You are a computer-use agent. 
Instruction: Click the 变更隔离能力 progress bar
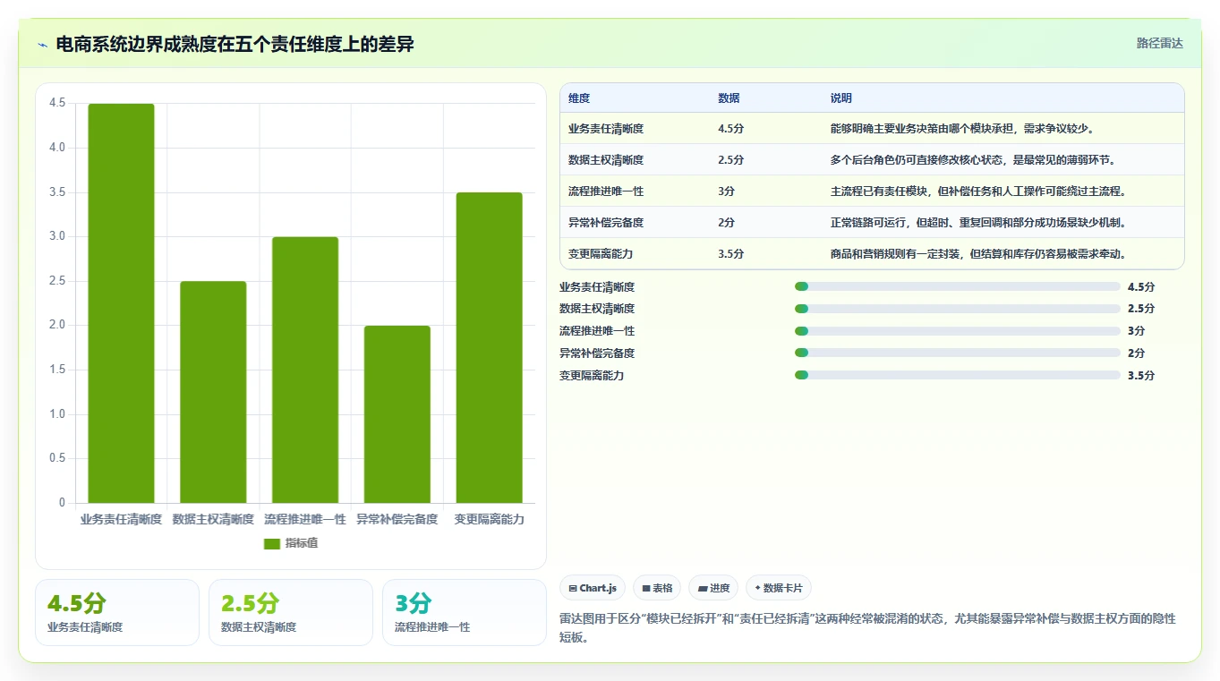click(x=958, y=375)
